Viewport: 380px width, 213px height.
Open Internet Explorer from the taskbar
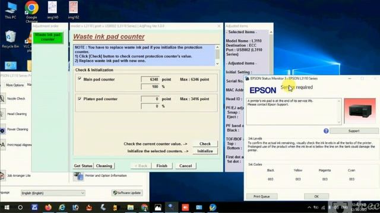tap(62, 208)
